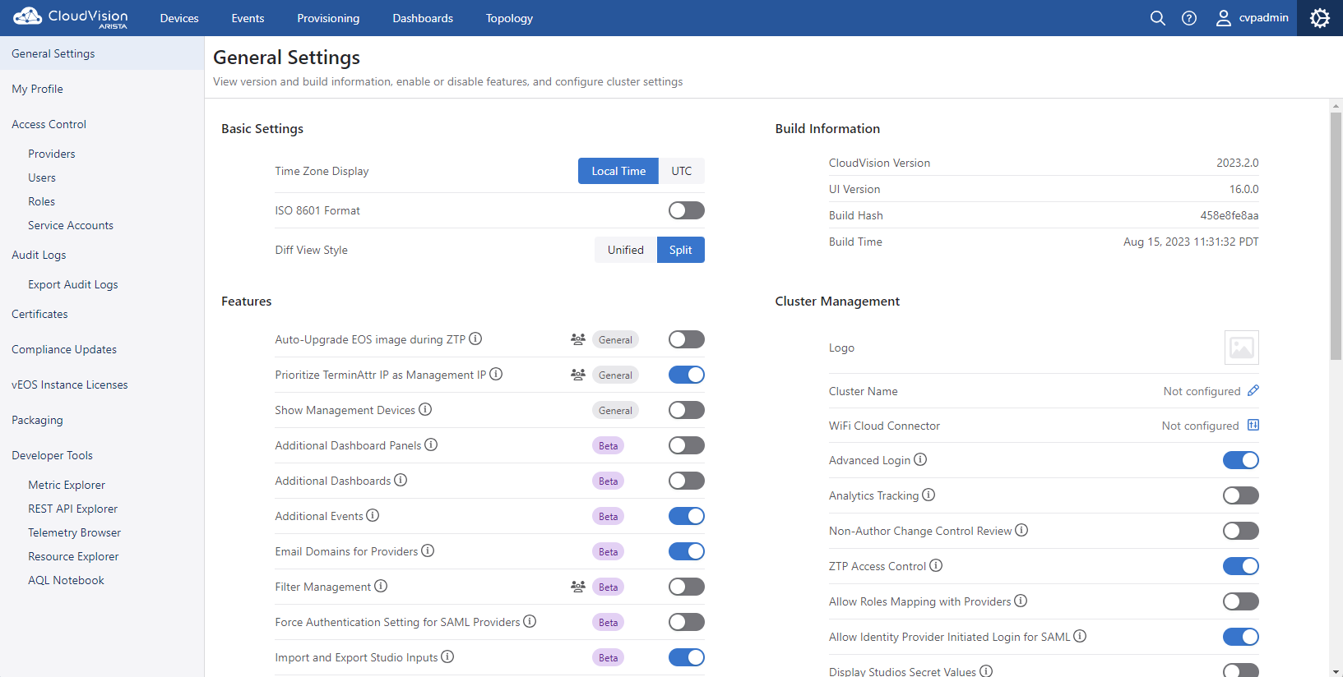Click the Beta tag on Additional Dashboards
Screen dimensions: 1343x677
pos(608,481)
